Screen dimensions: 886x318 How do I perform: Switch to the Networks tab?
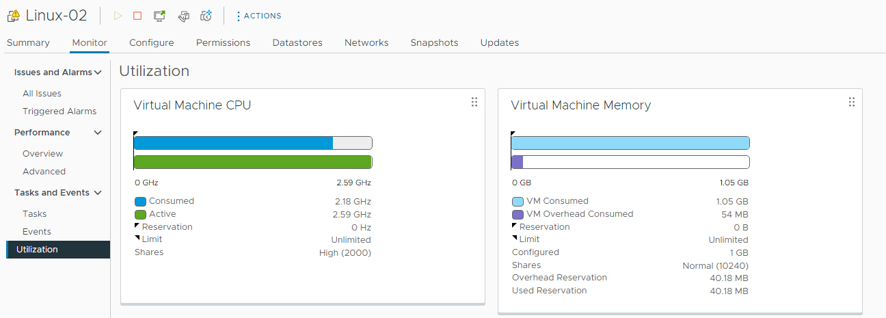(366, 42)
